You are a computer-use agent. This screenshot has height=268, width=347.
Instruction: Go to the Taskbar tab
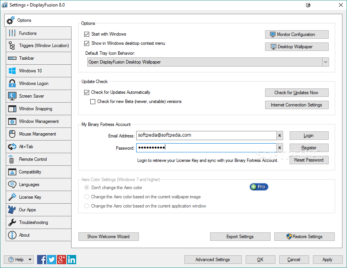tap(39, 58)
